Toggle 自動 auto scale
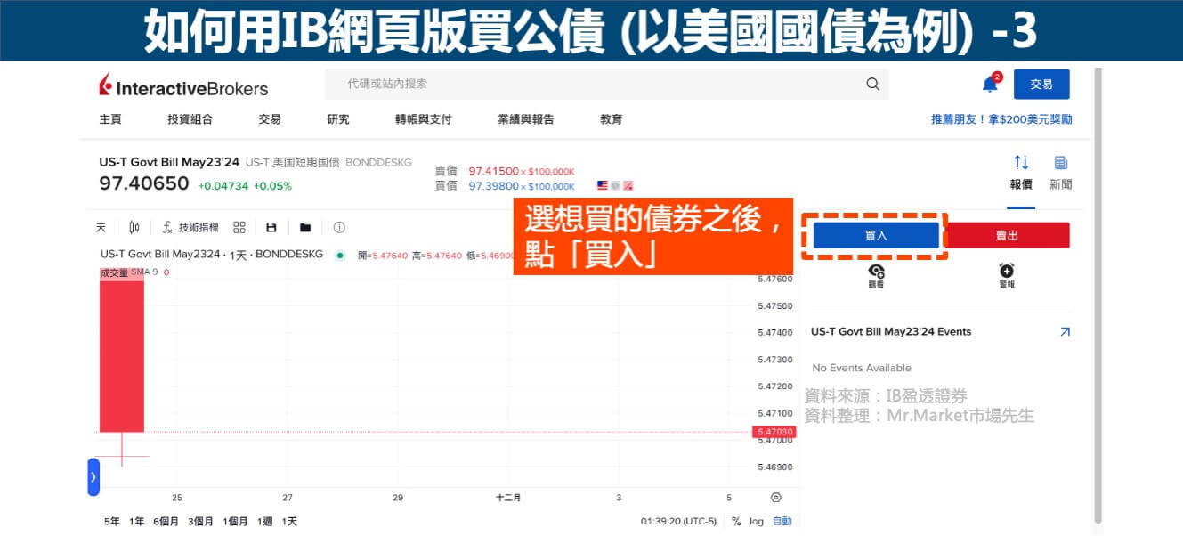Screen dimensions: 1183x536 782,521
